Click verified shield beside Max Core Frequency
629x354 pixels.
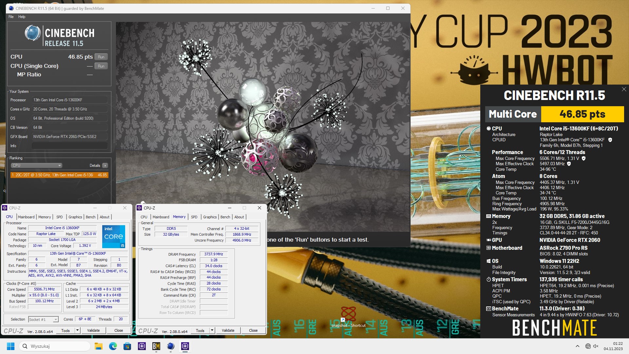click(x=583, y=158)
